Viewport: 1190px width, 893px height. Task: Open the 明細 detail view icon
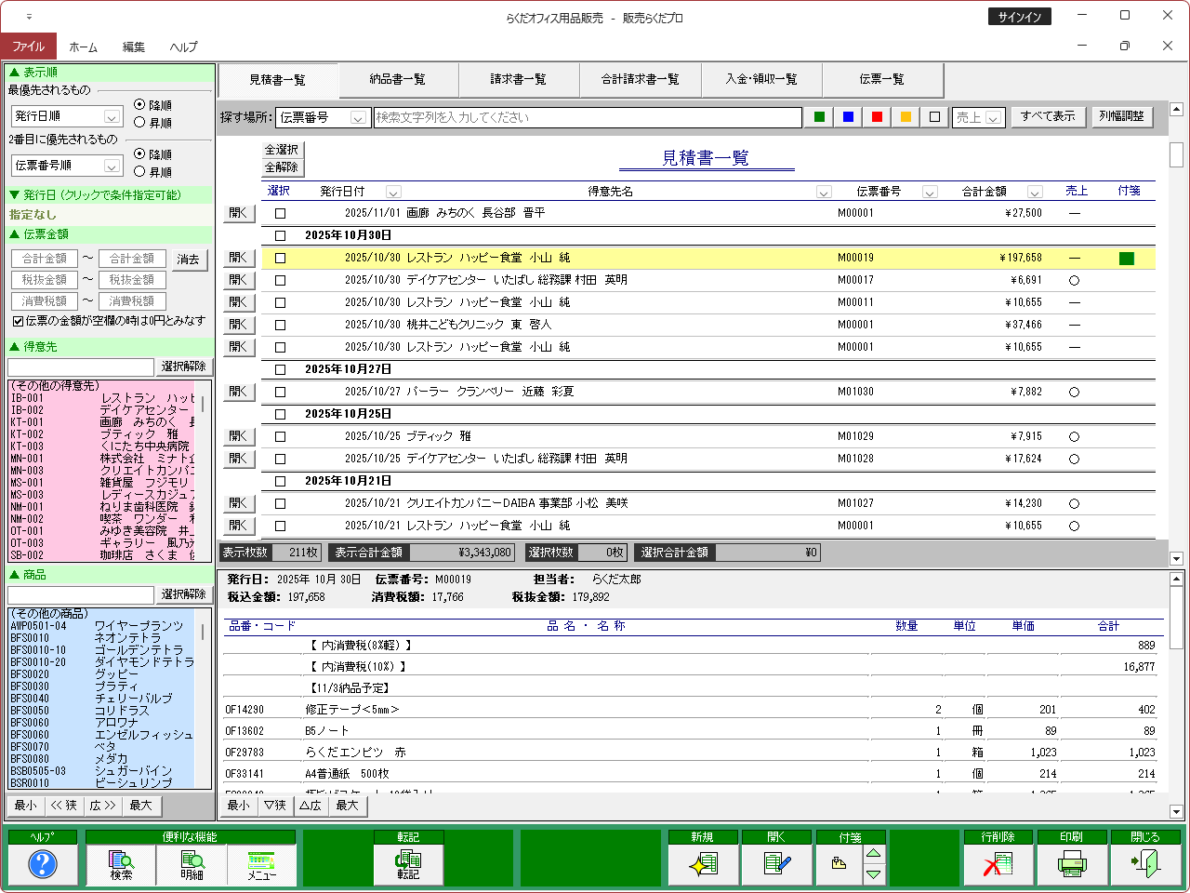click(x=192, y=865)
